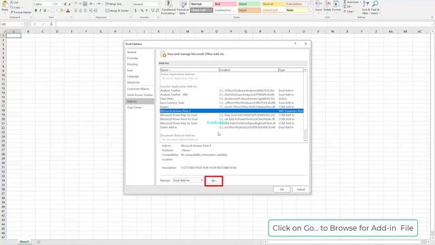Select the Microsoft Actions Pane 3 row

(x=232, y=111)
